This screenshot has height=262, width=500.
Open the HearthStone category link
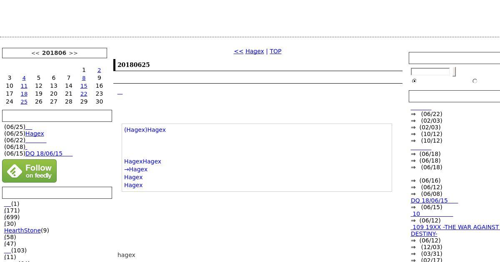tap(22, 230)
